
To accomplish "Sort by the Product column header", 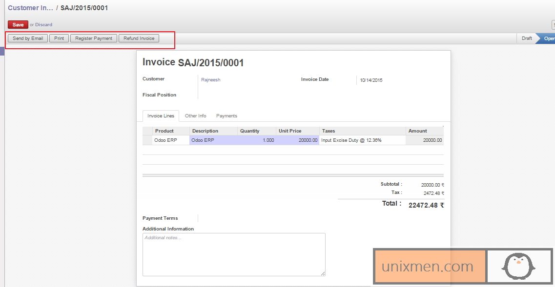I will coord(171,131).
